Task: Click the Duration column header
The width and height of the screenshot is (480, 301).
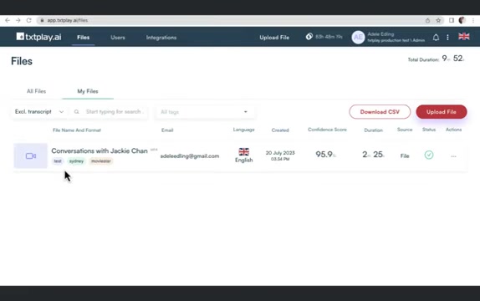Action: pos(373,130)
